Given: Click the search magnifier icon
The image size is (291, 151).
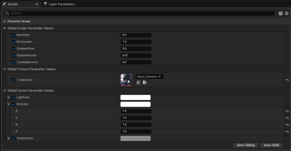Looking at the screenshot, I should point(7,13).
